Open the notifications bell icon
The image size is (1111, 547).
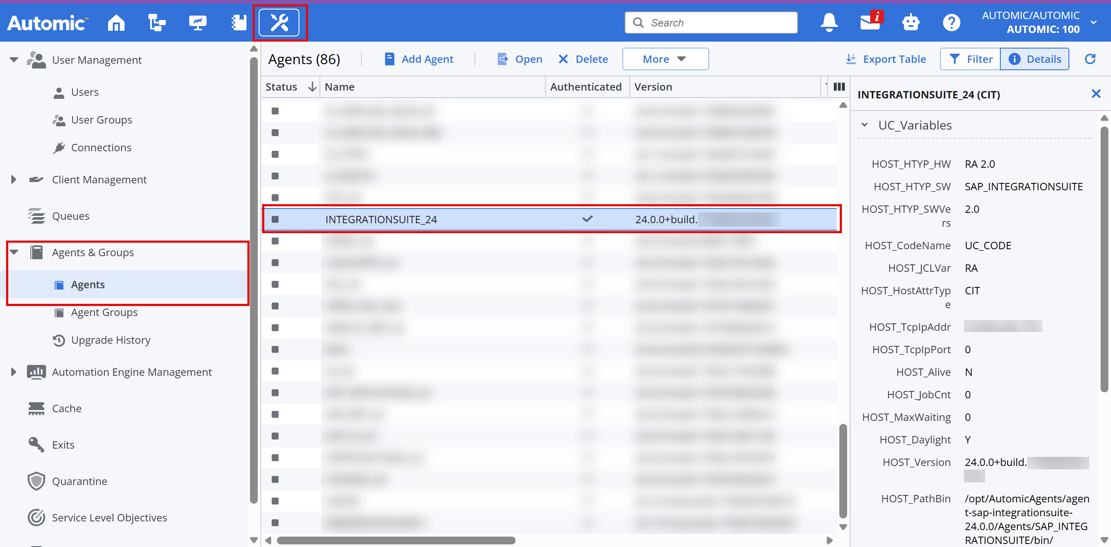pos(829,23)
